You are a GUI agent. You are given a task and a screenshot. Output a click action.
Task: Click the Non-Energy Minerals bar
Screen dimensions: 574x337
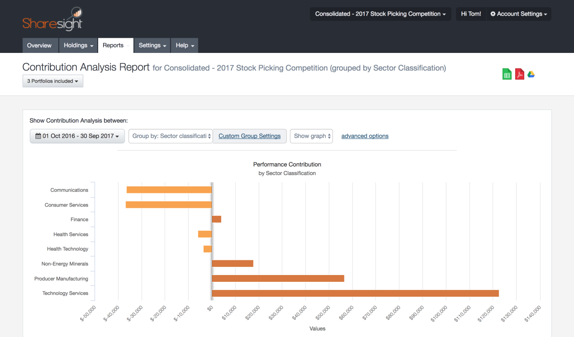pos(233,263)
